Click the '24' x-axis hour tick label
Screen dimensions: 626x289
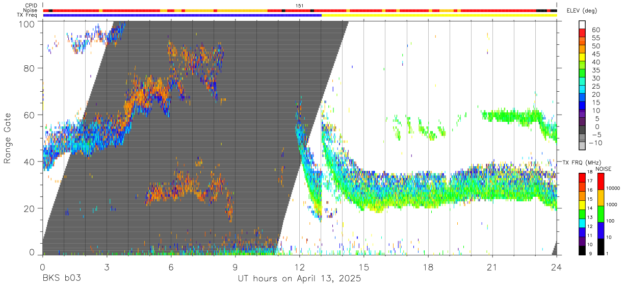pyautogui.click(x=557, y=267)
